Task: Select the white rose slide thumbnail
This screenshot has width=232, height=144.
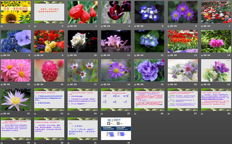Action: coord(82,41)
